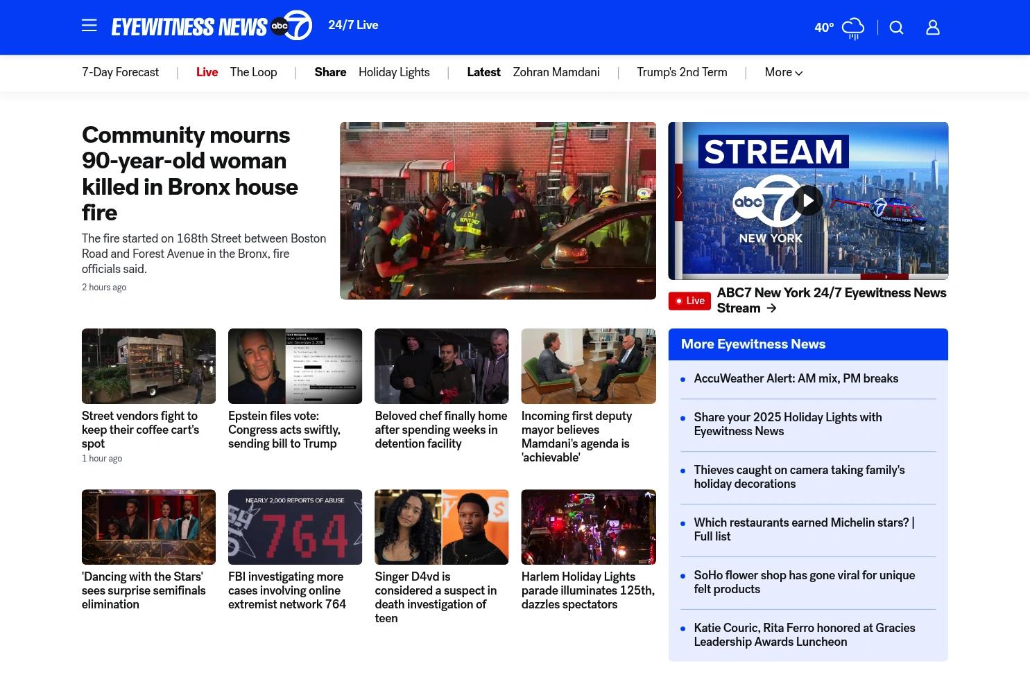This screenshot has height=686, width=1030.
Task: Open the search magnifier icon
Action: point(897,28)
